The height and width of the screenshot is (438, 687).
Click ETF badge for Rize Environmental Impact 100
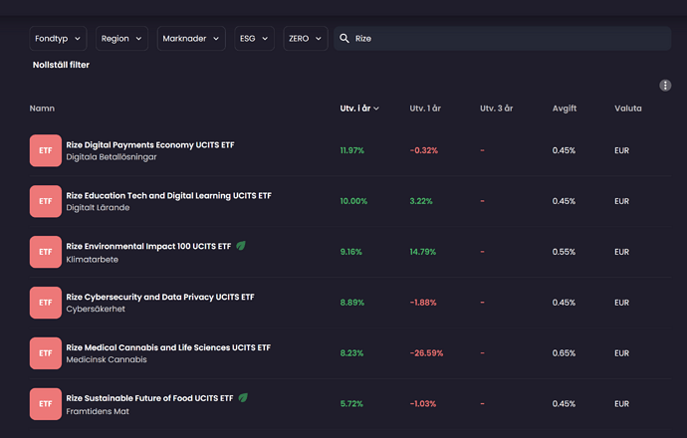[x=46, y=252]
